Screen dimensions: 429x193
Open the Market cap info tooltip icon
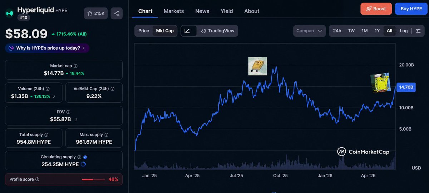(x=75, y=66)
